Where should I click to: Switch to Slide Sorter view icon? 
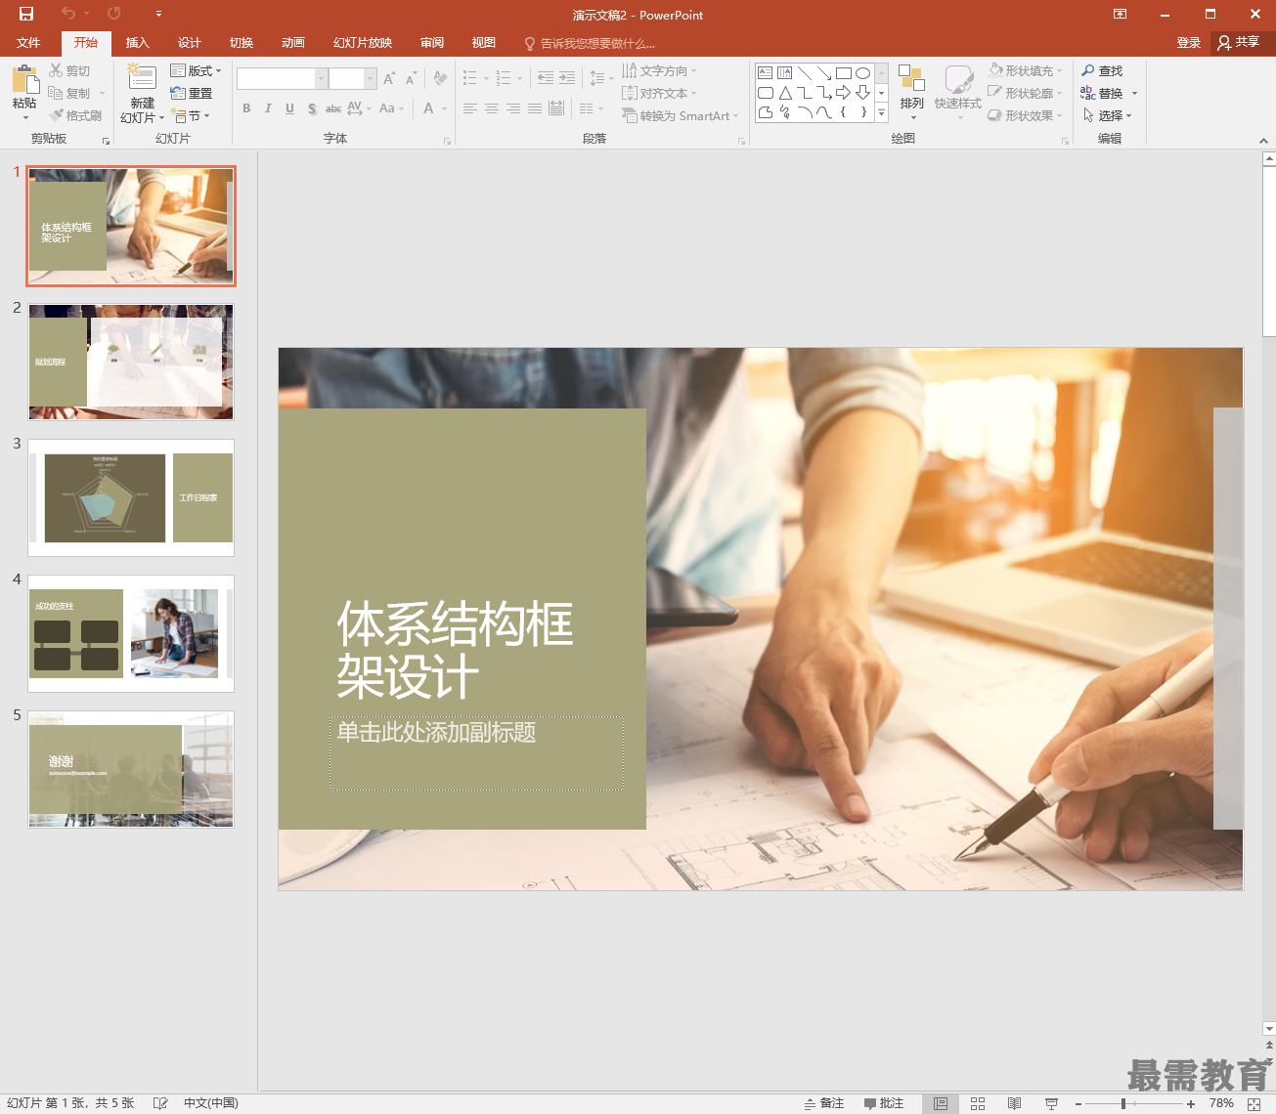coord(978,1103)
